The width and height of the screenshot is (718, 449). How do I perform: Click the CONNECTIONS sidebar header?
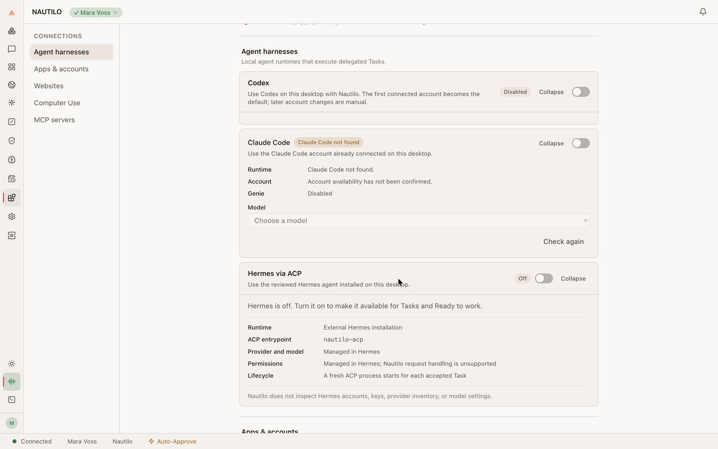pyautogui.click(x=58, y=36)
